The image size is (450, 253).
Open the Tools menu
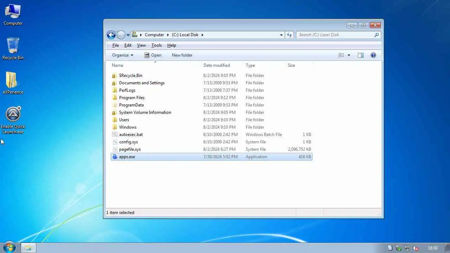(x=156, y=45)
